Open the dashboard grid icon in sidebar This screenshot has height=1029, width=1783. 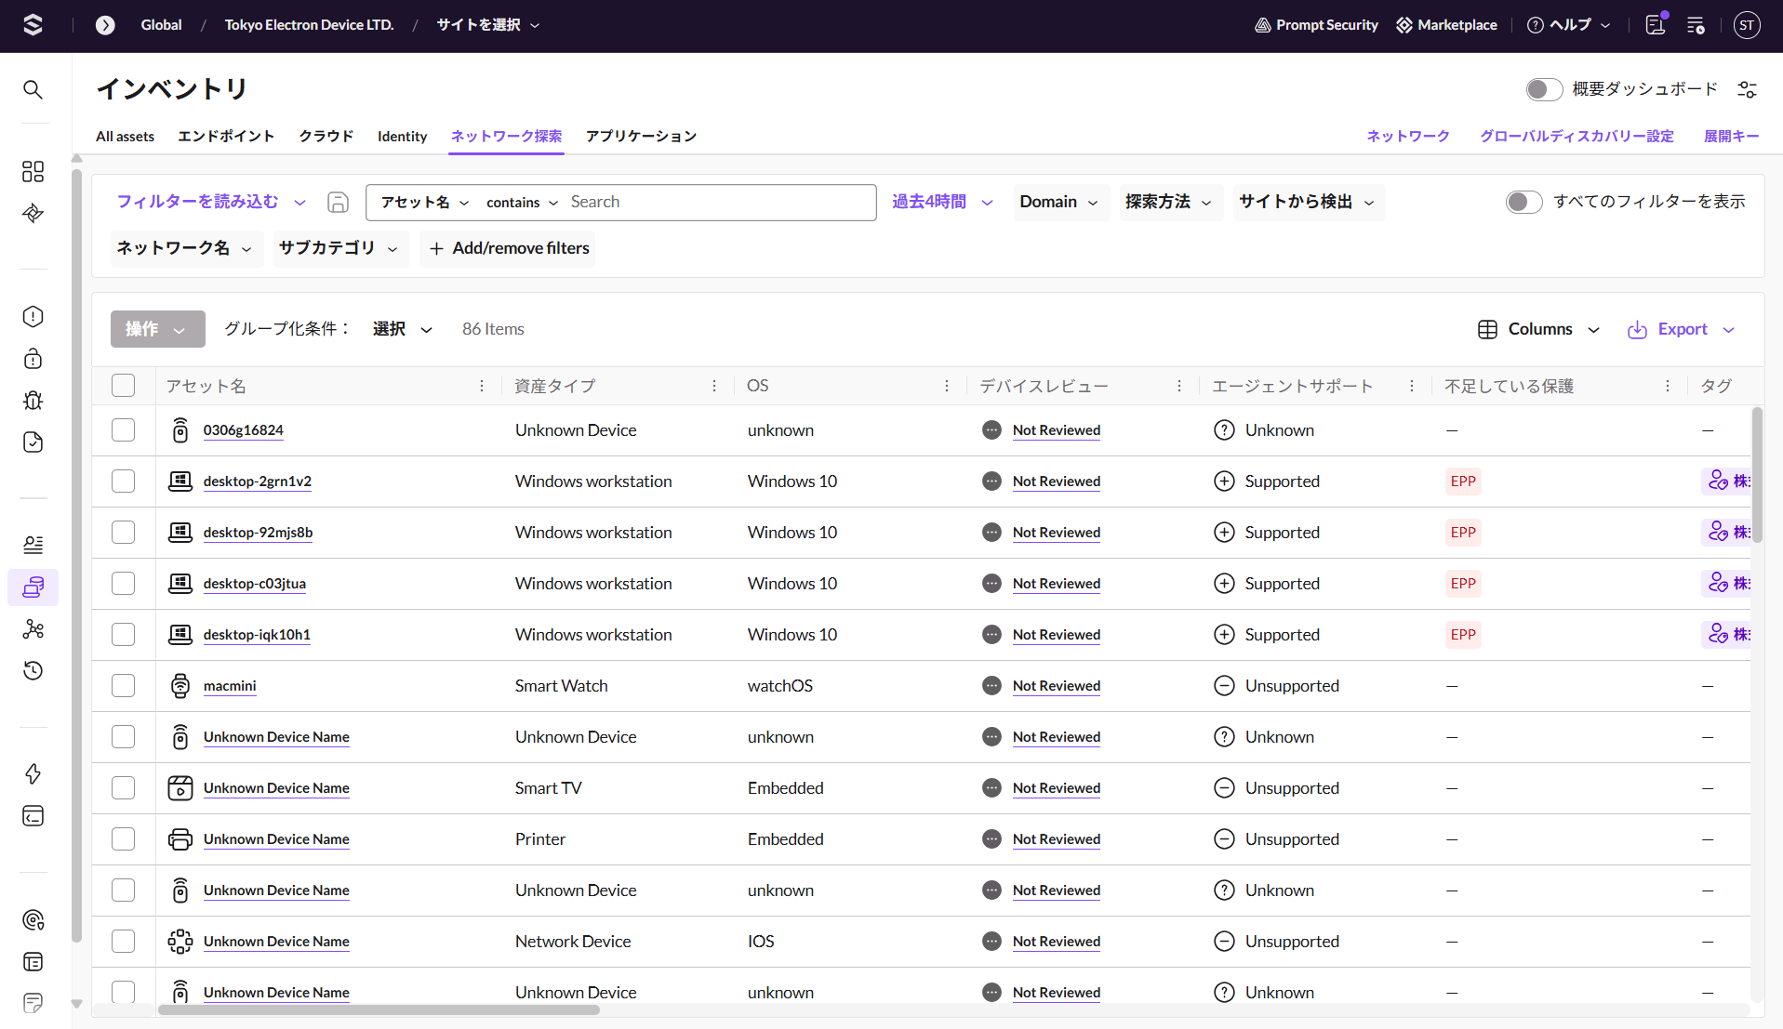click(x=33, y=171)
